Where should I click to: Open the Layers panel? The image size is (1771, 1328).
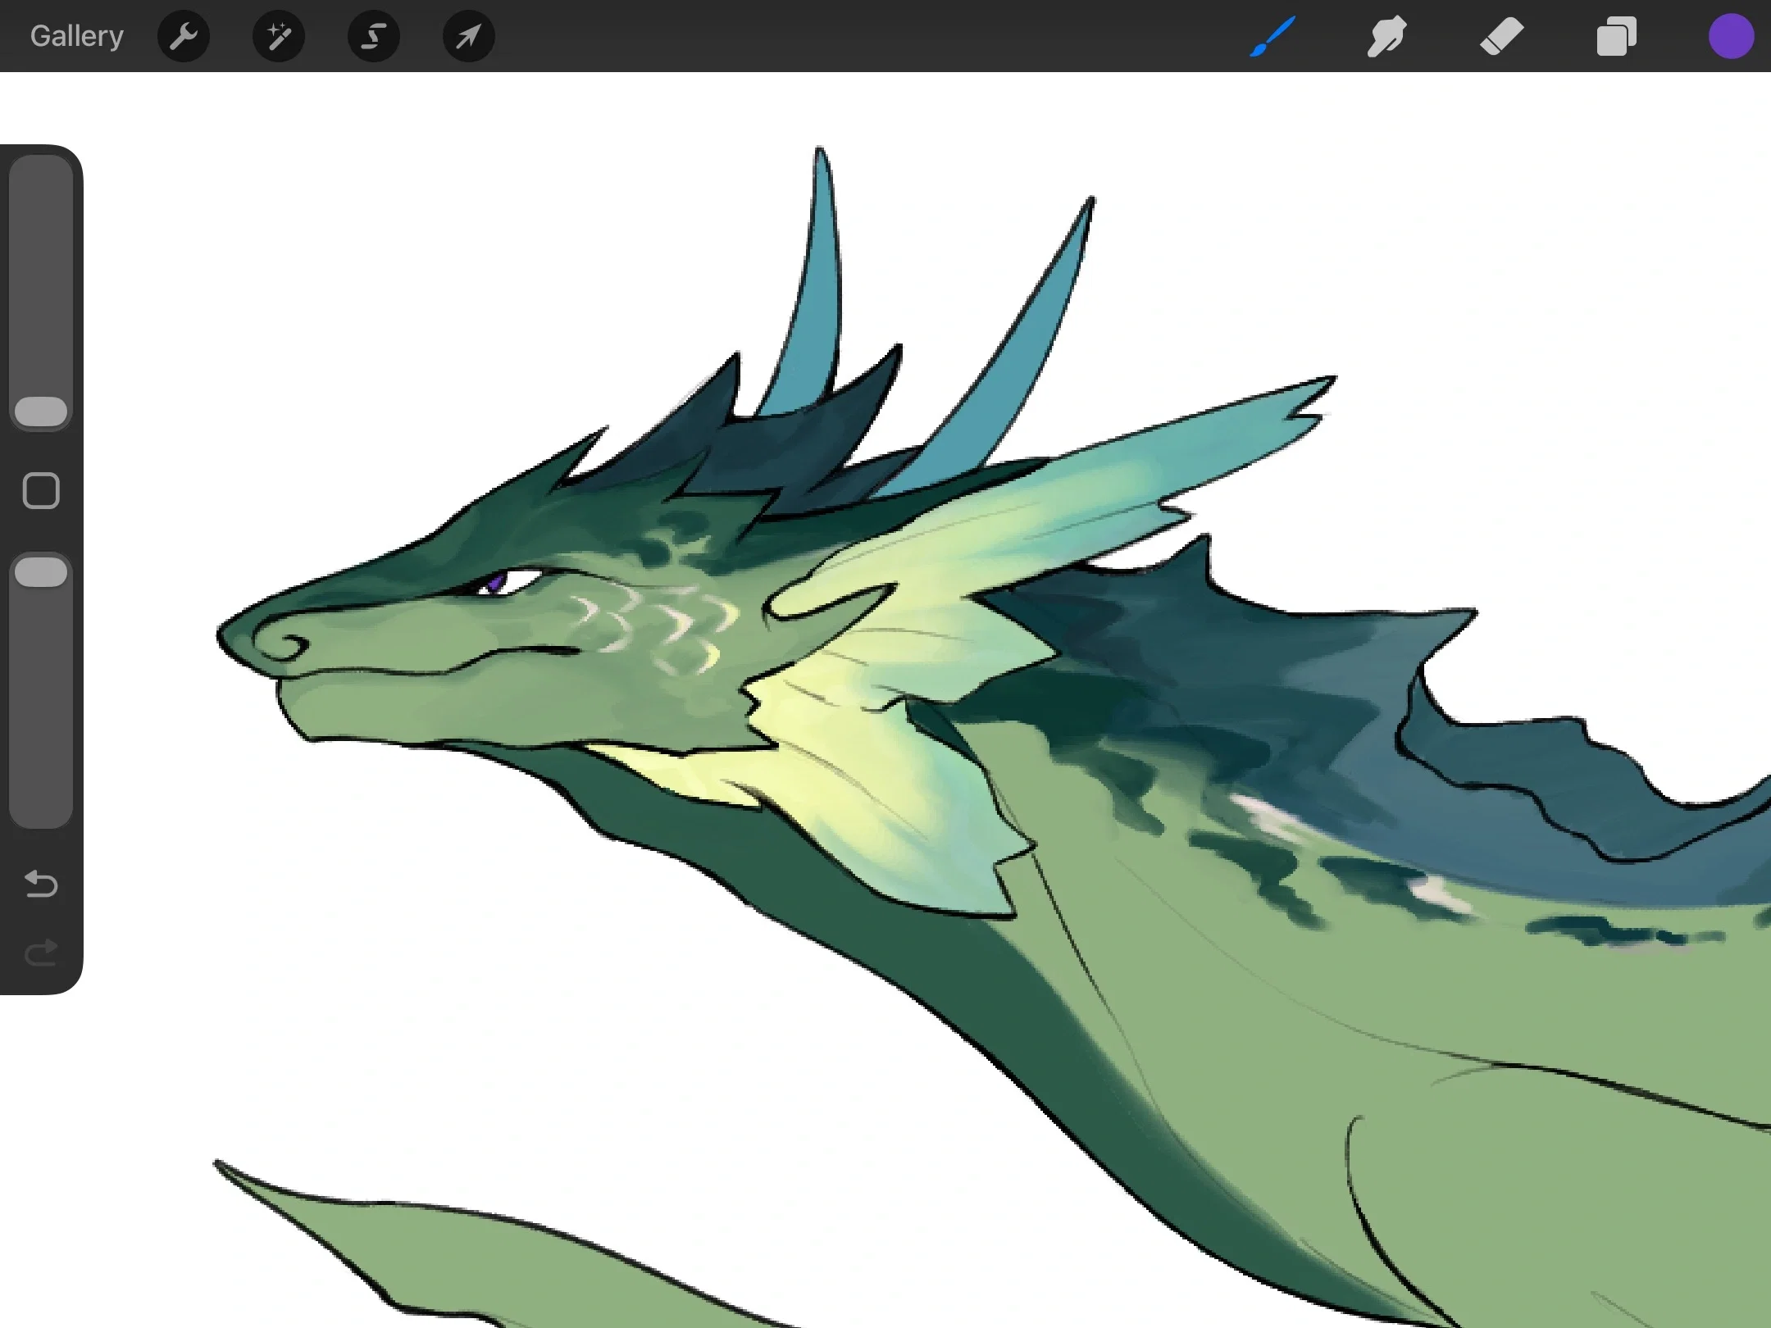pos(1616,36)
